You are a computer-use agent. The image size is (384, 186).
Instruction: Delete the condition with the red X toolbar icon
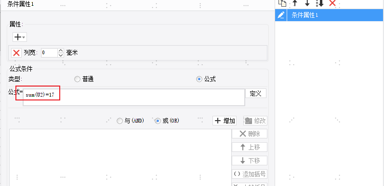coord(332,3)
